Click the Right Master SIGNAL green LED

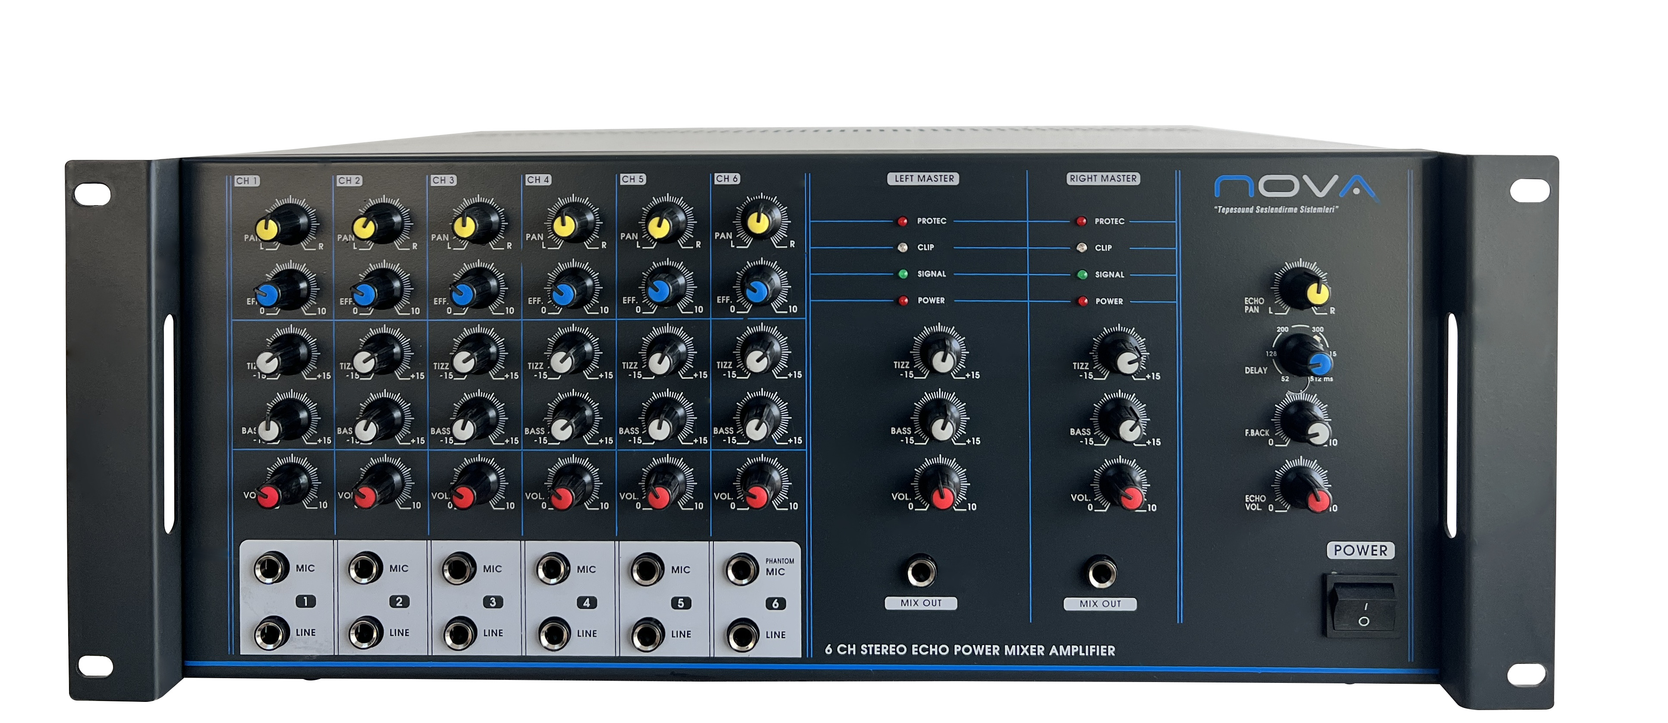tap(1082, 275)
